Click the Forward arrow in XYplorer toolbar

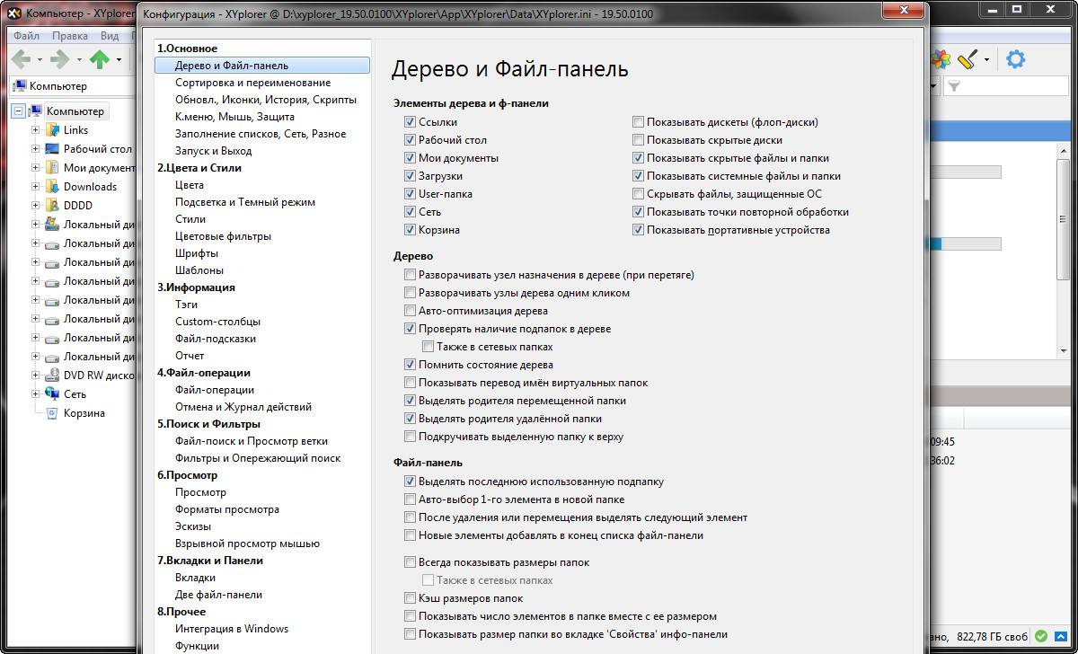click(x=59, y=60)
